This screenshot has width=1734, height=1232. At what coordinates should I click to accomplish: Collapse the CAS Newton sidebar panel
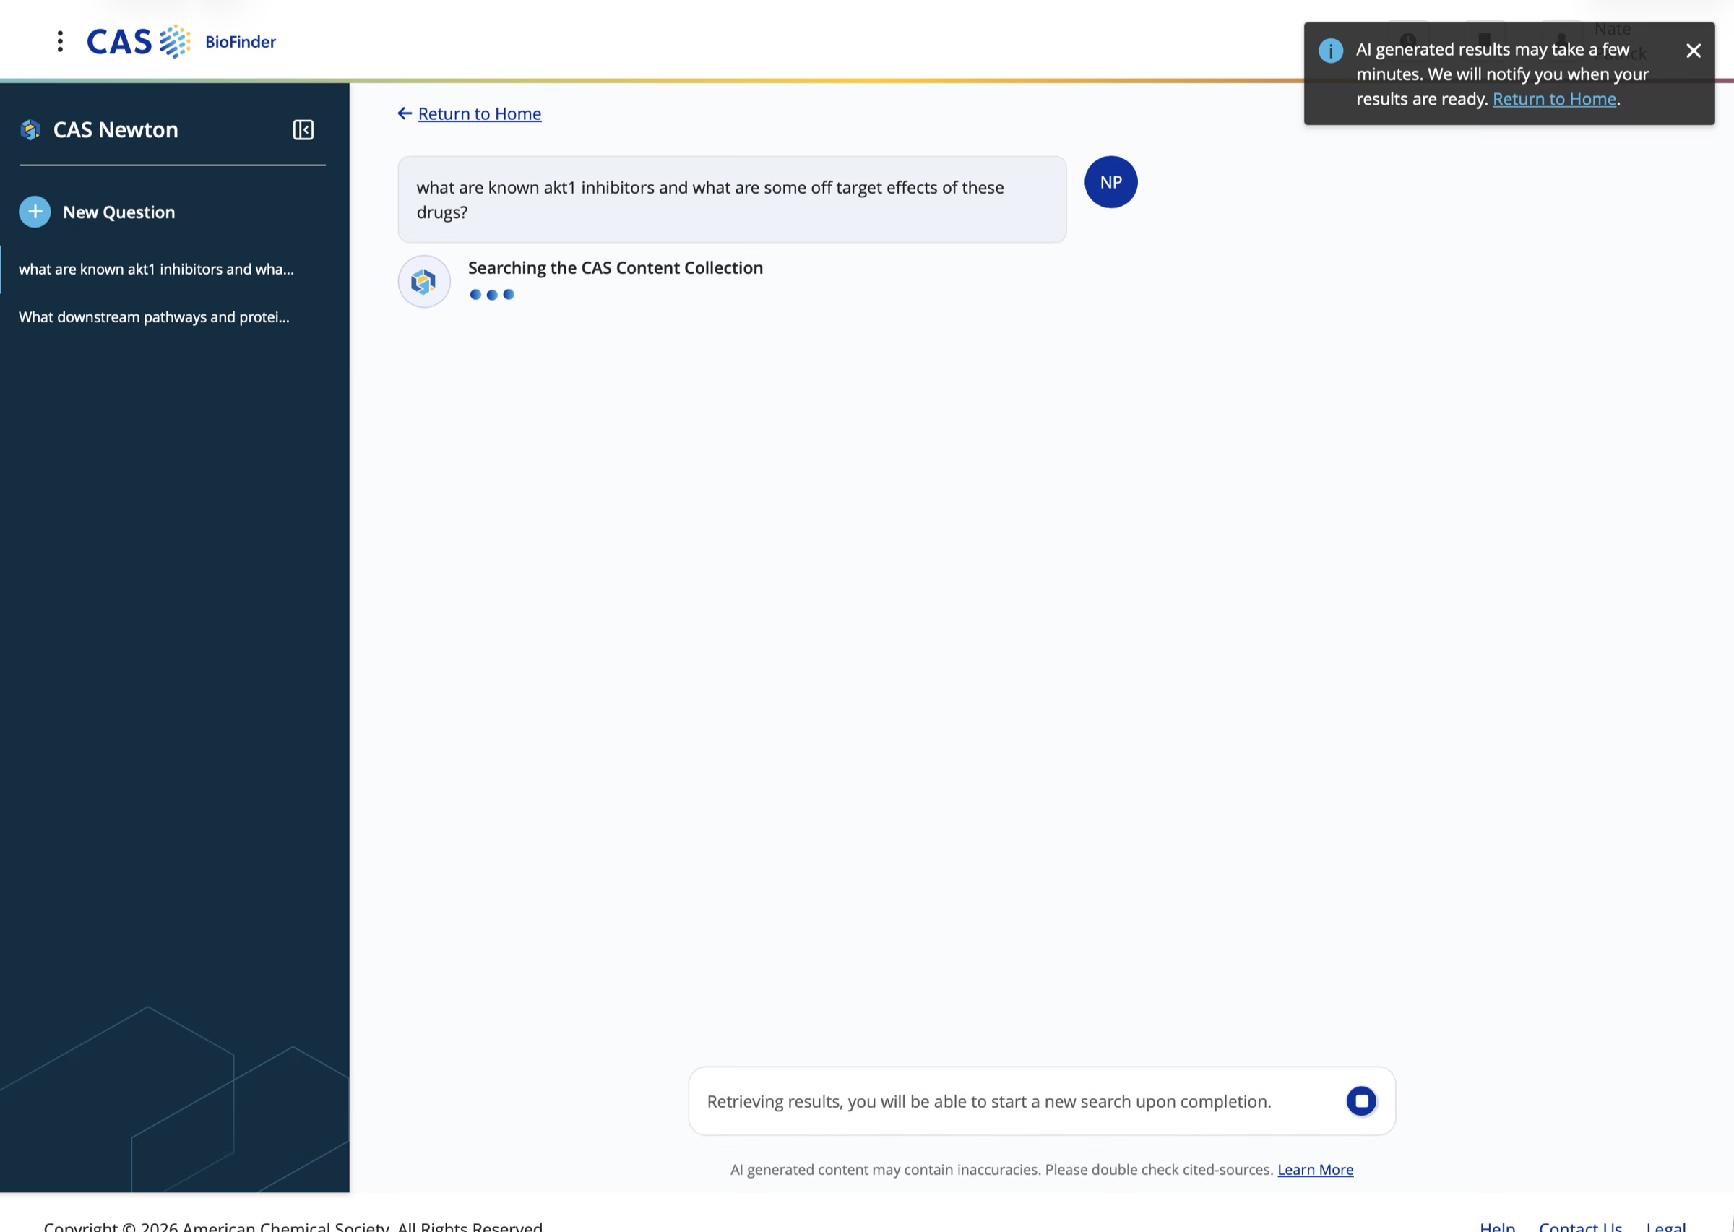(303, 130)
